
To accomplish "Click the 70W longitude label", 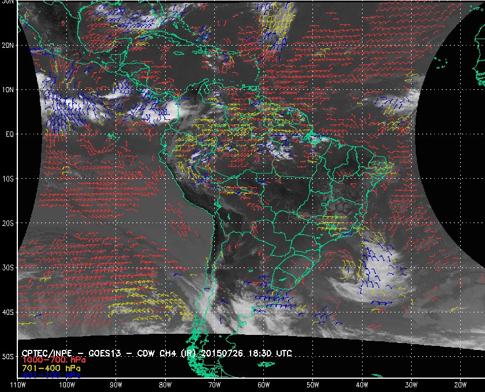I will point(214,385).
